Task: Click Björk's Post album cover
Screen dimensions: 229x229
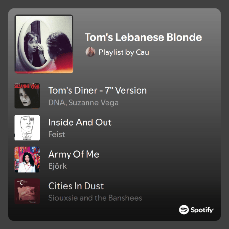Action: 27,160
